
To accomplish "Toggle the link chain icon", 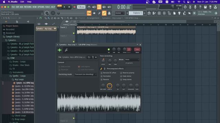I will (x=104, y=13).
